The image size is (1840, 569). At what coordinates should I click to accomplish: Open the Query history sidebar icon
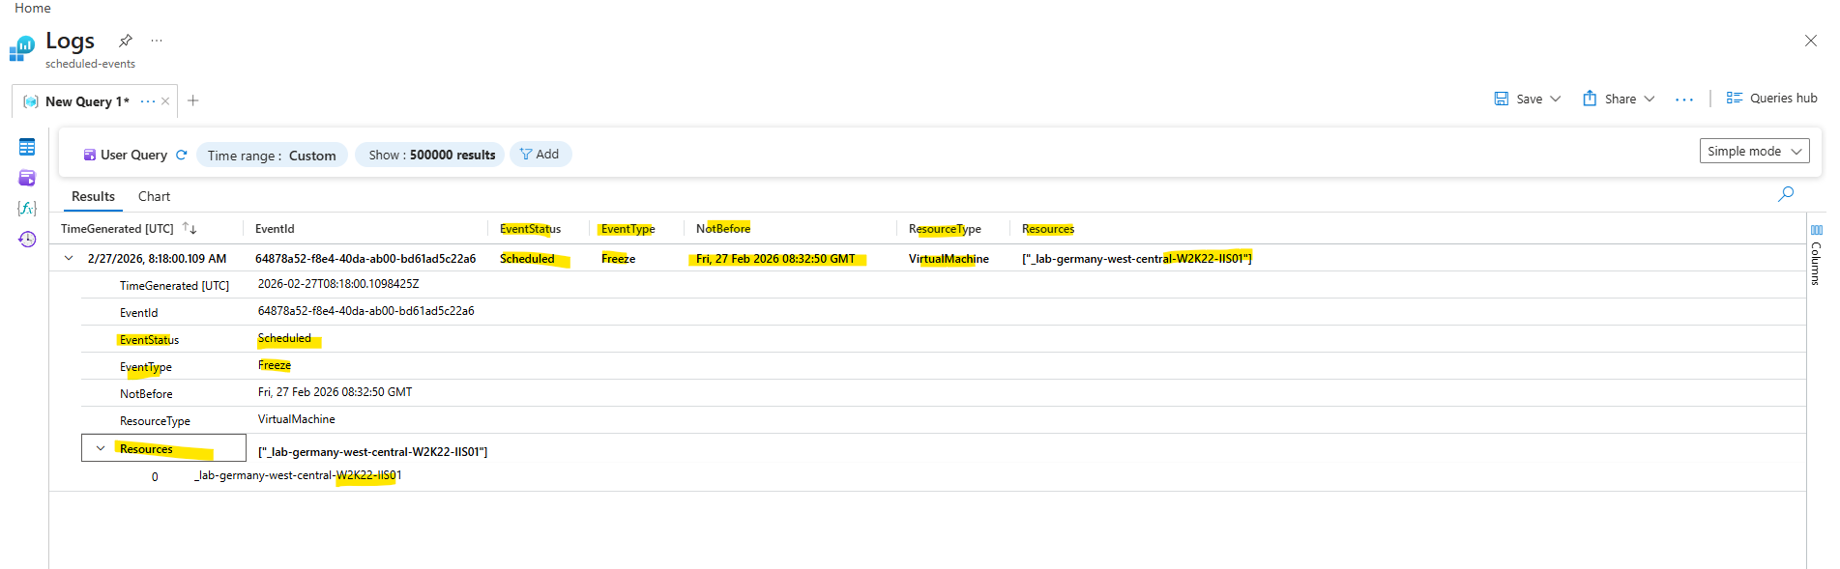click(x=27, y=239)
